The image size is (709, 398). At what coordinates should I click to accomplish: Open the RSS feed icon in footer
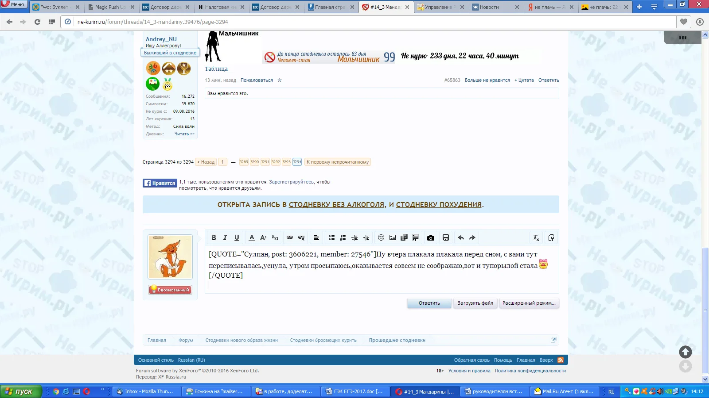(561, 360)
